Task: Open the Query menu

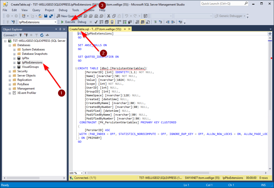Action: (x=36, y=10)
